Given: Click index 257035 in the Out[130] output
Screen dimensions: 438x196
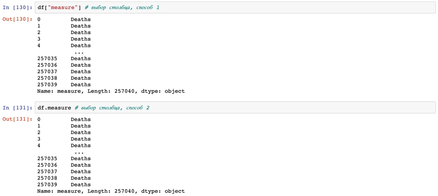Looking at the screenshot, I should (x=47, y=59).
